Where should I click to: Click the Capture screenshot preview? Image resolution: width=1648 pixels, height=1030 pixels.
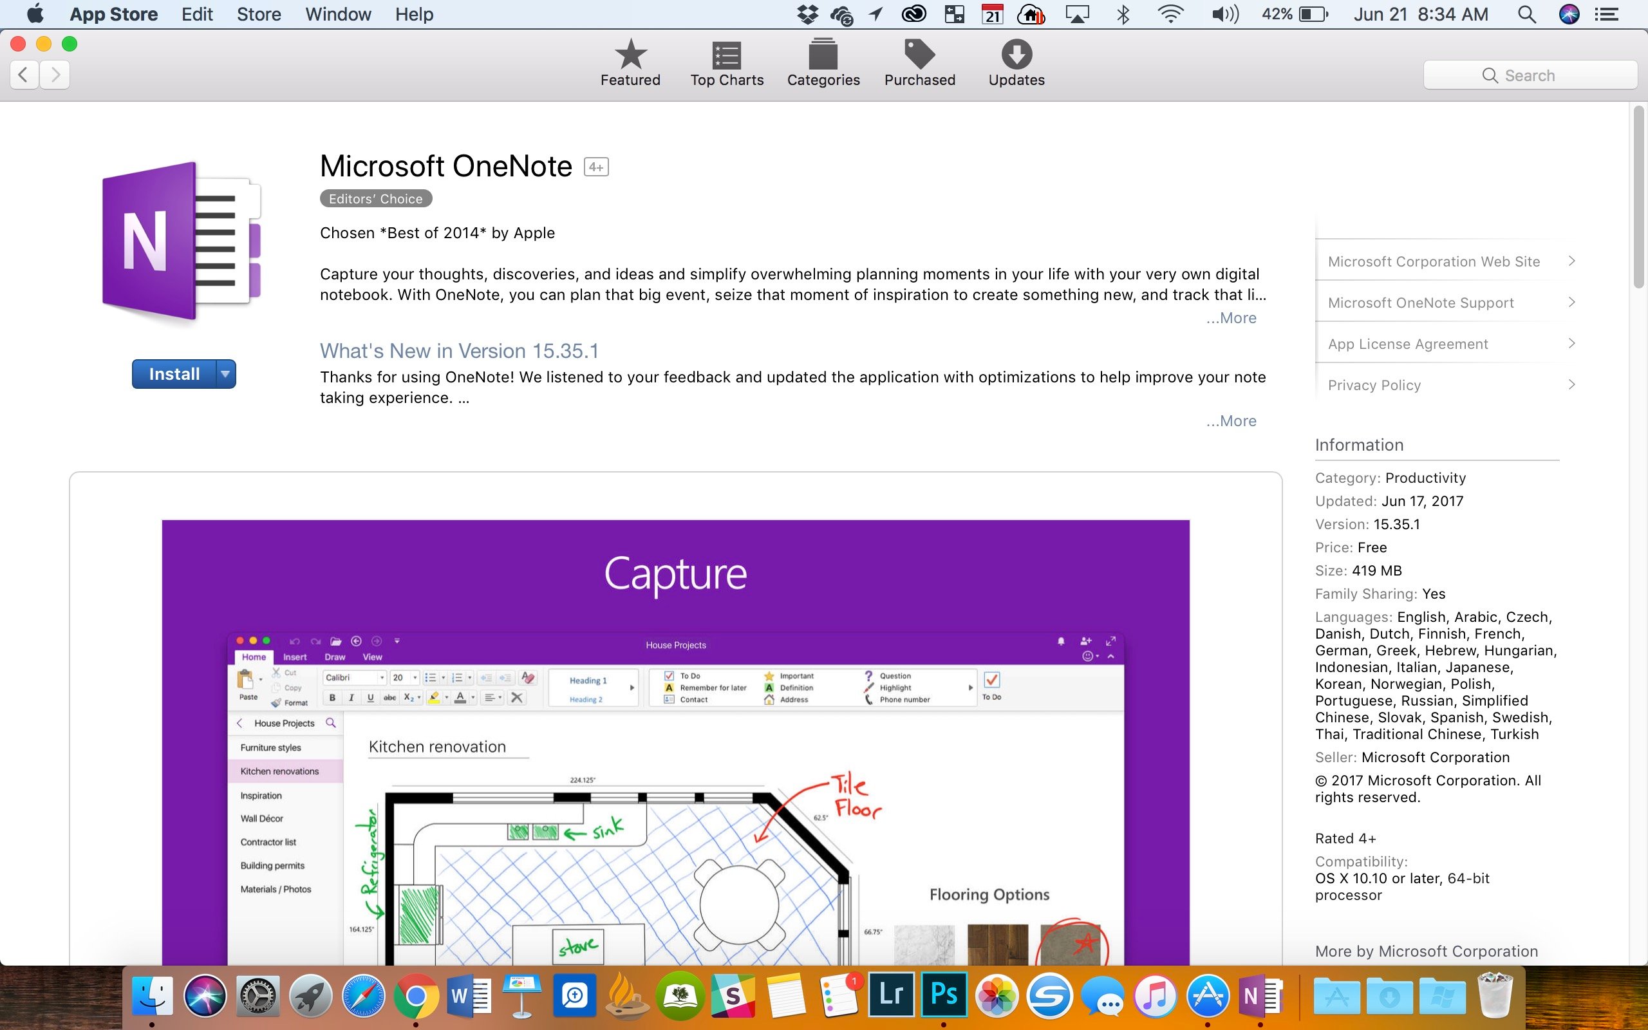tap(675, 742)
